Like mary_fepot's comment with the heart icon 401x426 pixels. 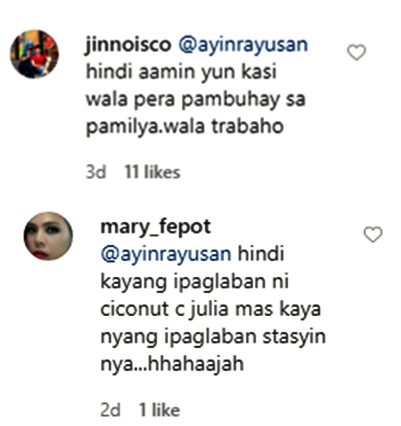373,234
